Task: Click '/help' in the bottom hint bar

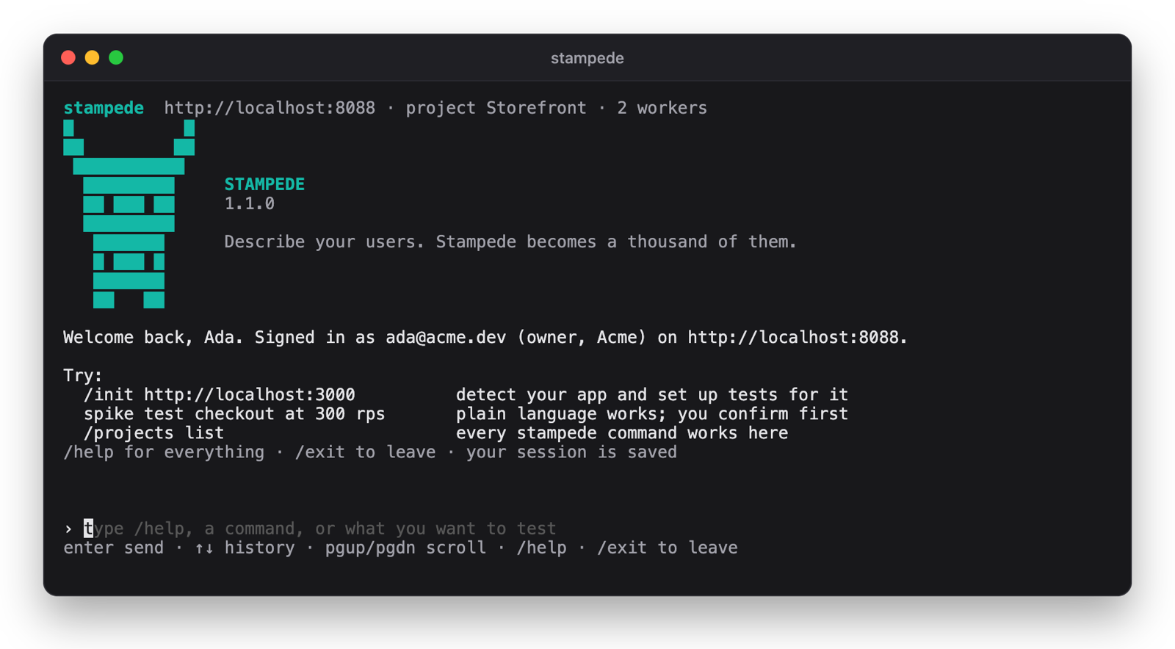Action: click(542, 548)
